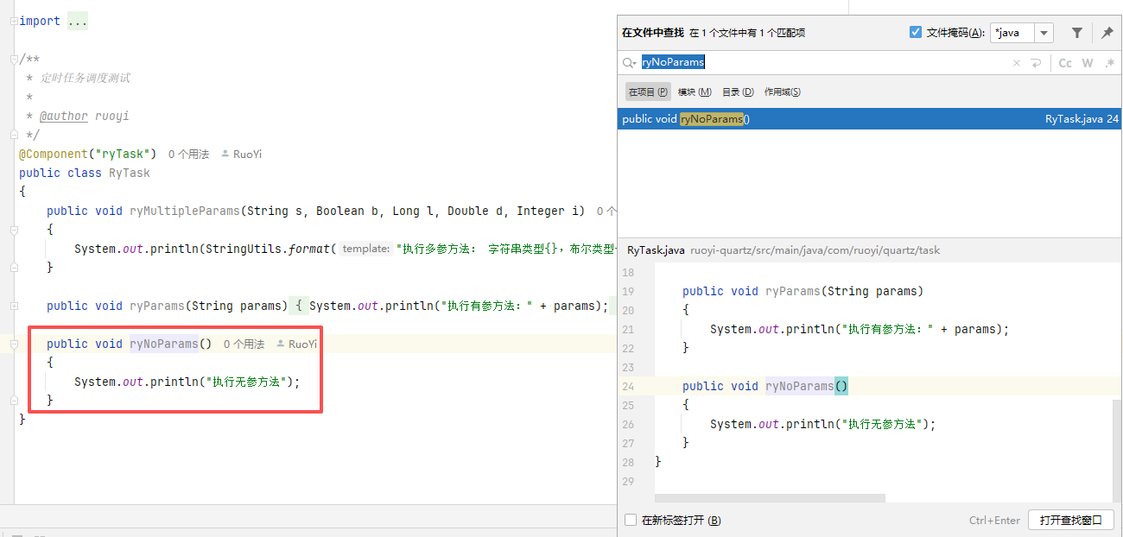Open search history magnifier icon

click(x=629, y=63)
